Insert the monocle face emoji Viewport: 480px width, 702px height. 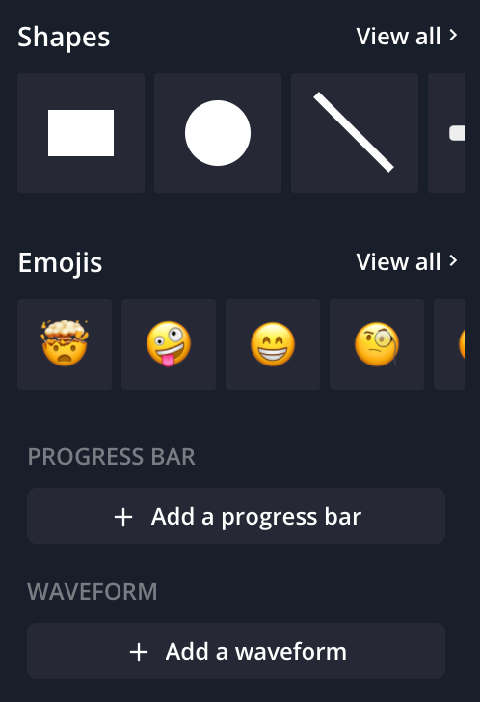[377, 344]
